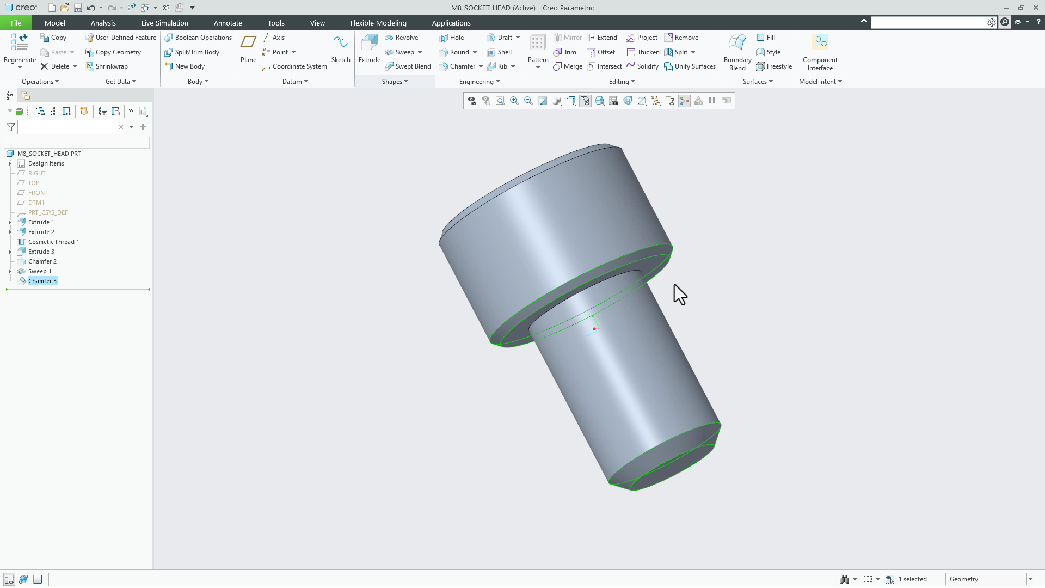Toggle pause simulation button in graphics toolbar
This screenshot has height=588, width=1045.
pos(712,101)
